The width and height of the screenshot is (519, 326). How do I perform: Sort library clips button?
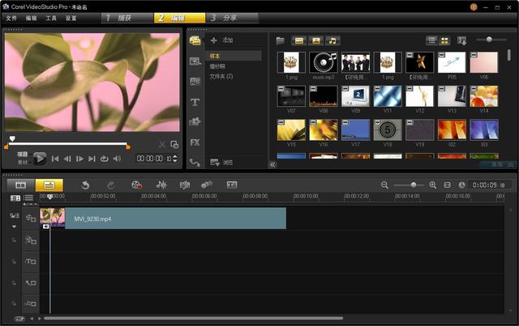[x=461, y=40]
